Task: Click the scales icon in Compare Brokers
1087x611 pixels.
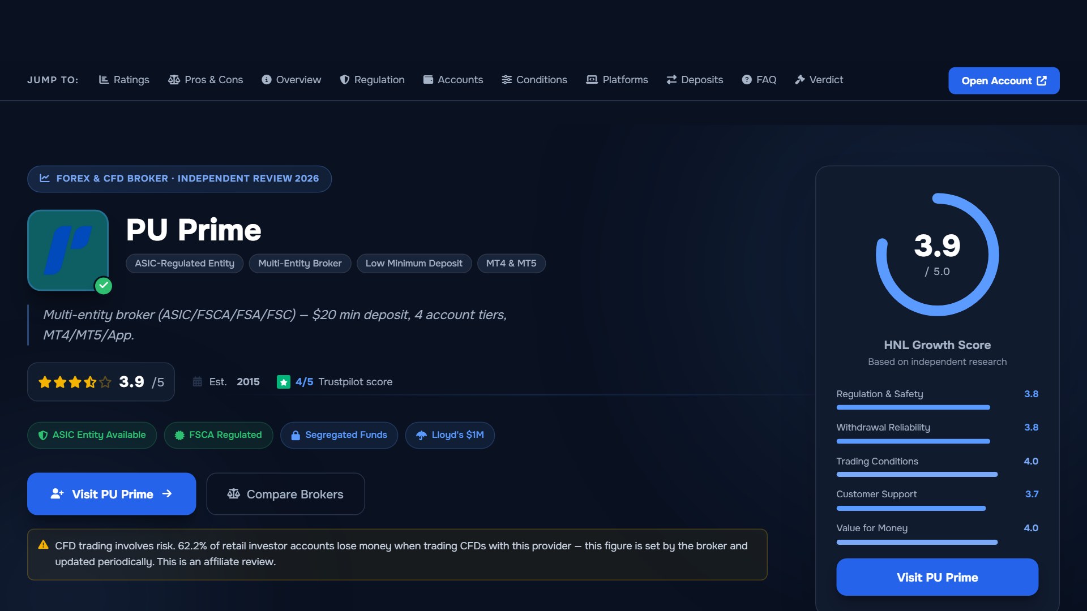Action: [233, 494]
